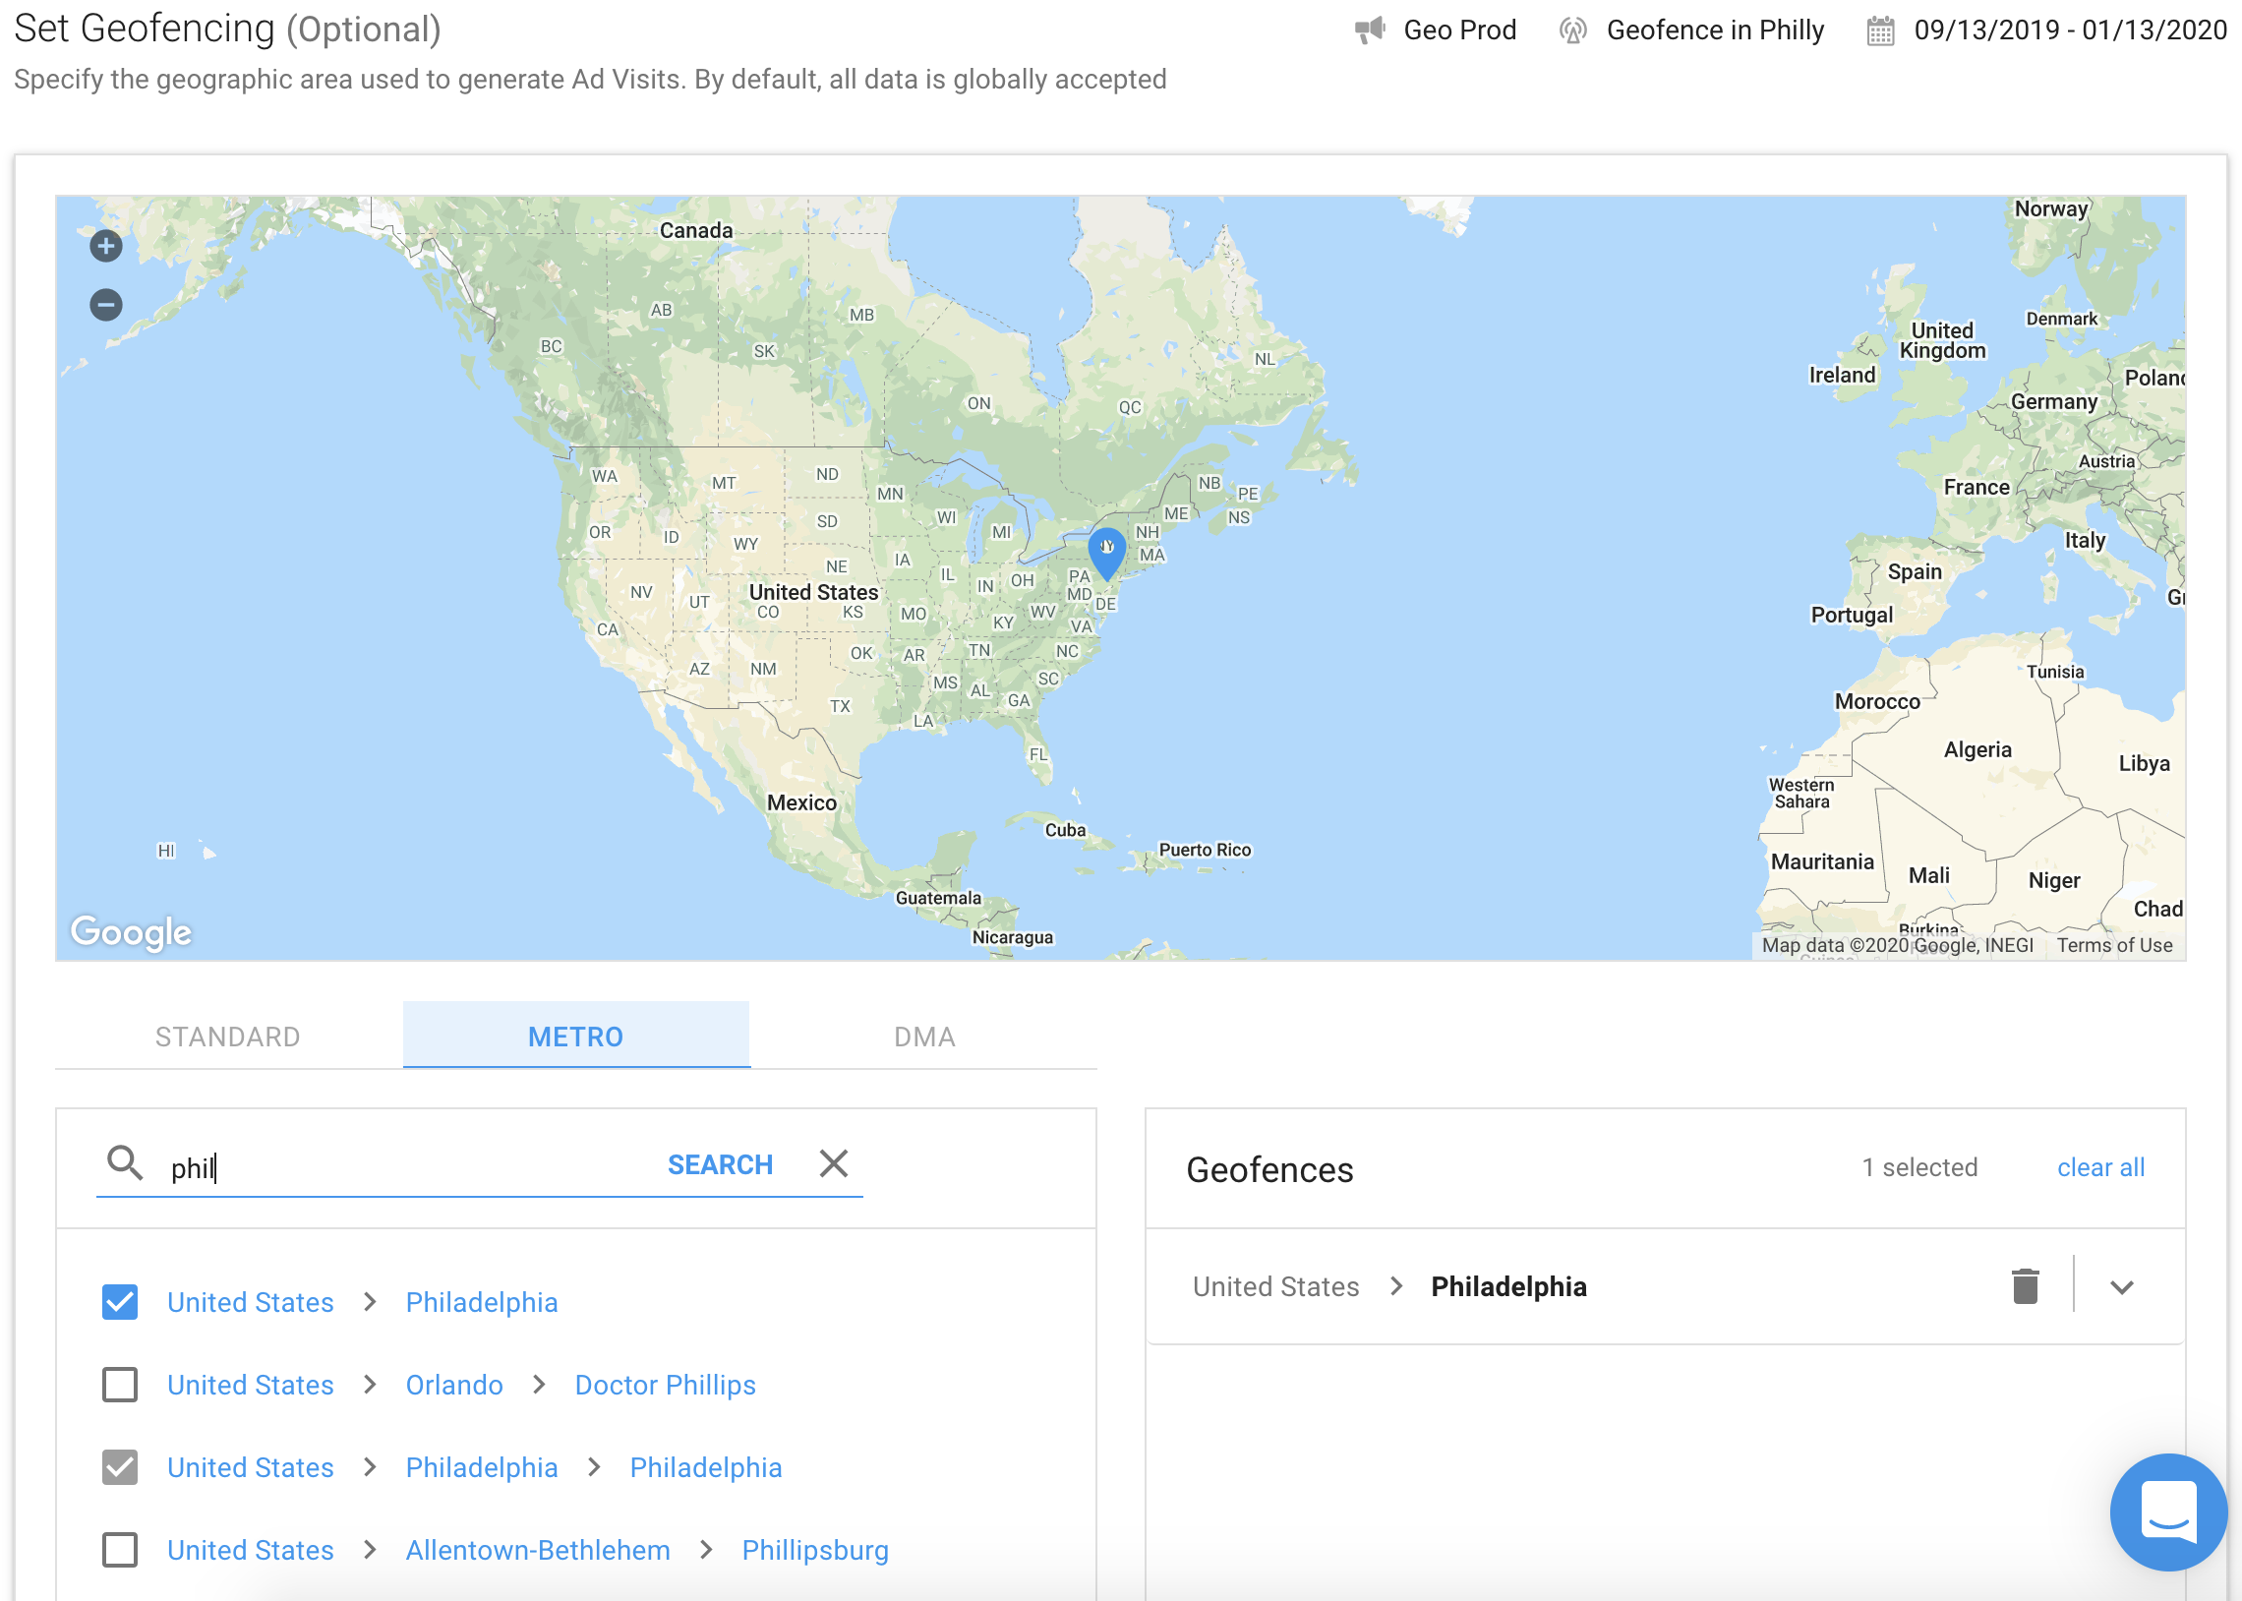Zoom out on the map
This screenshot has width=2242, height=1601.
coord(106,305)
